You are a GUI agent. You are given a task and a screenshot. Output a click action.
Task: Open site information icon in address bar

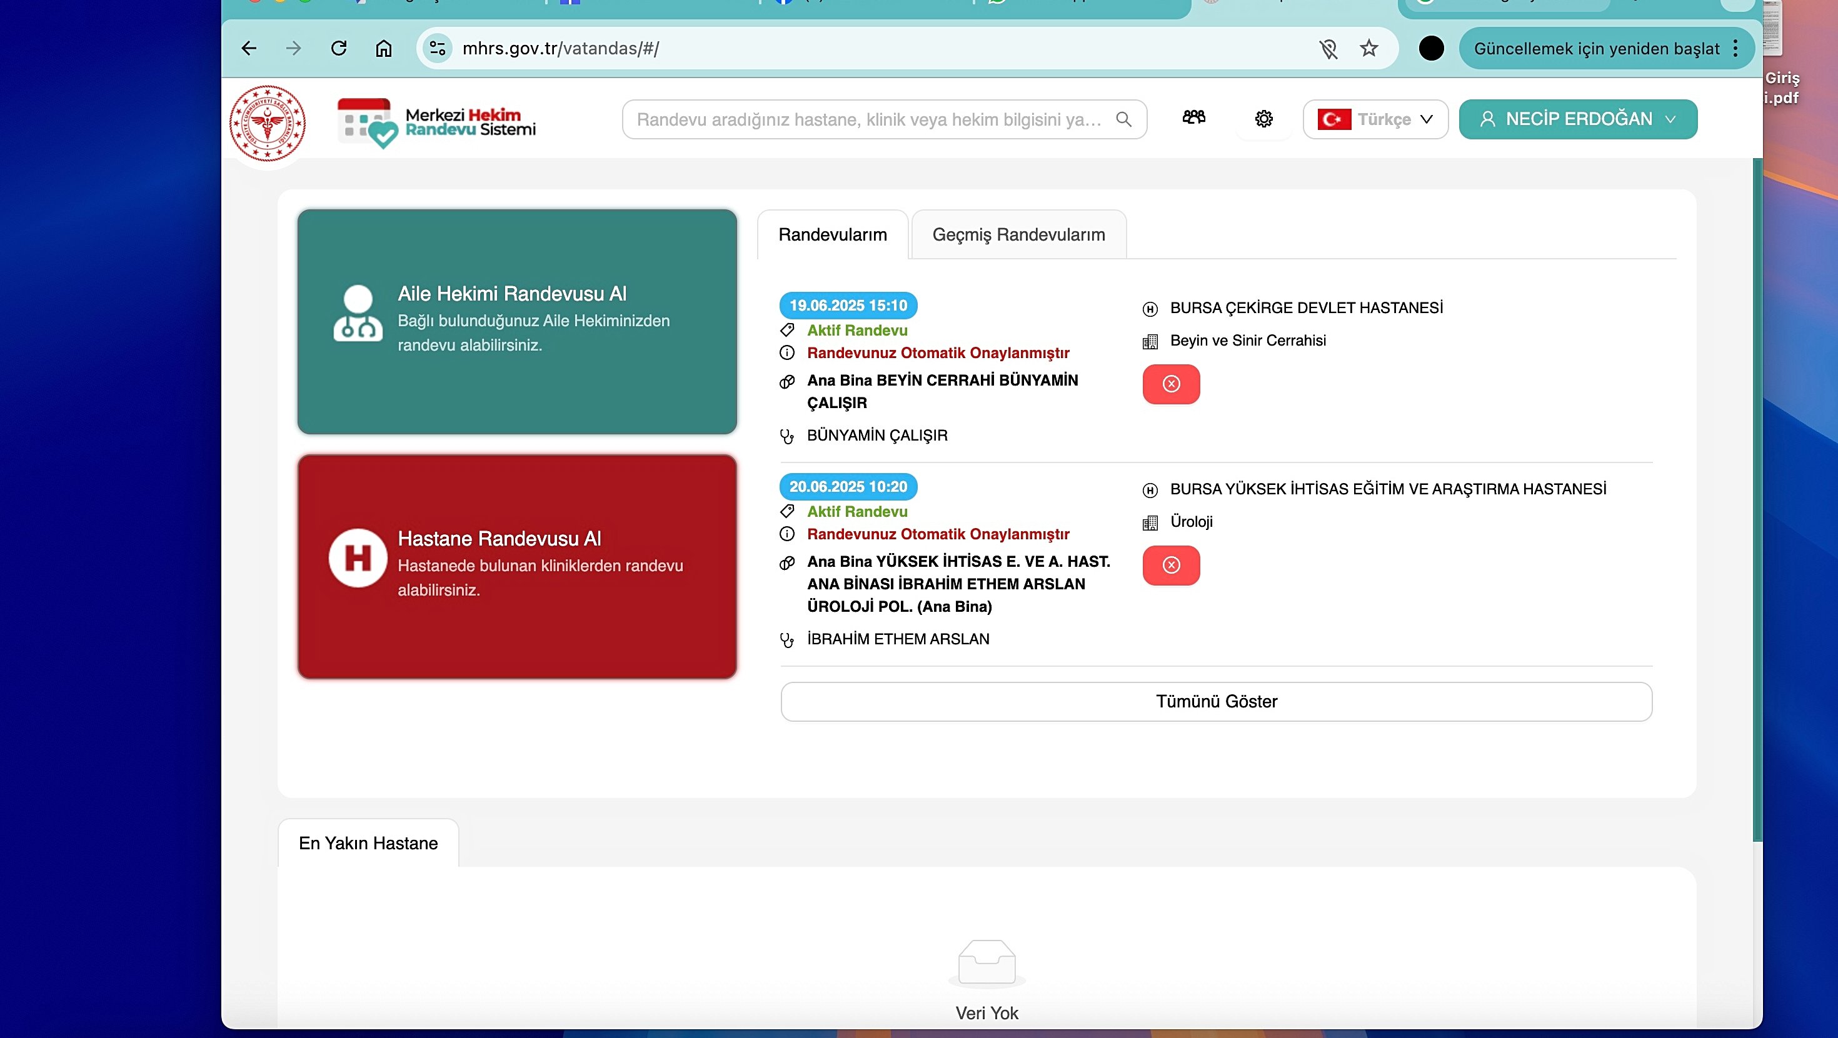pos(438,49)
